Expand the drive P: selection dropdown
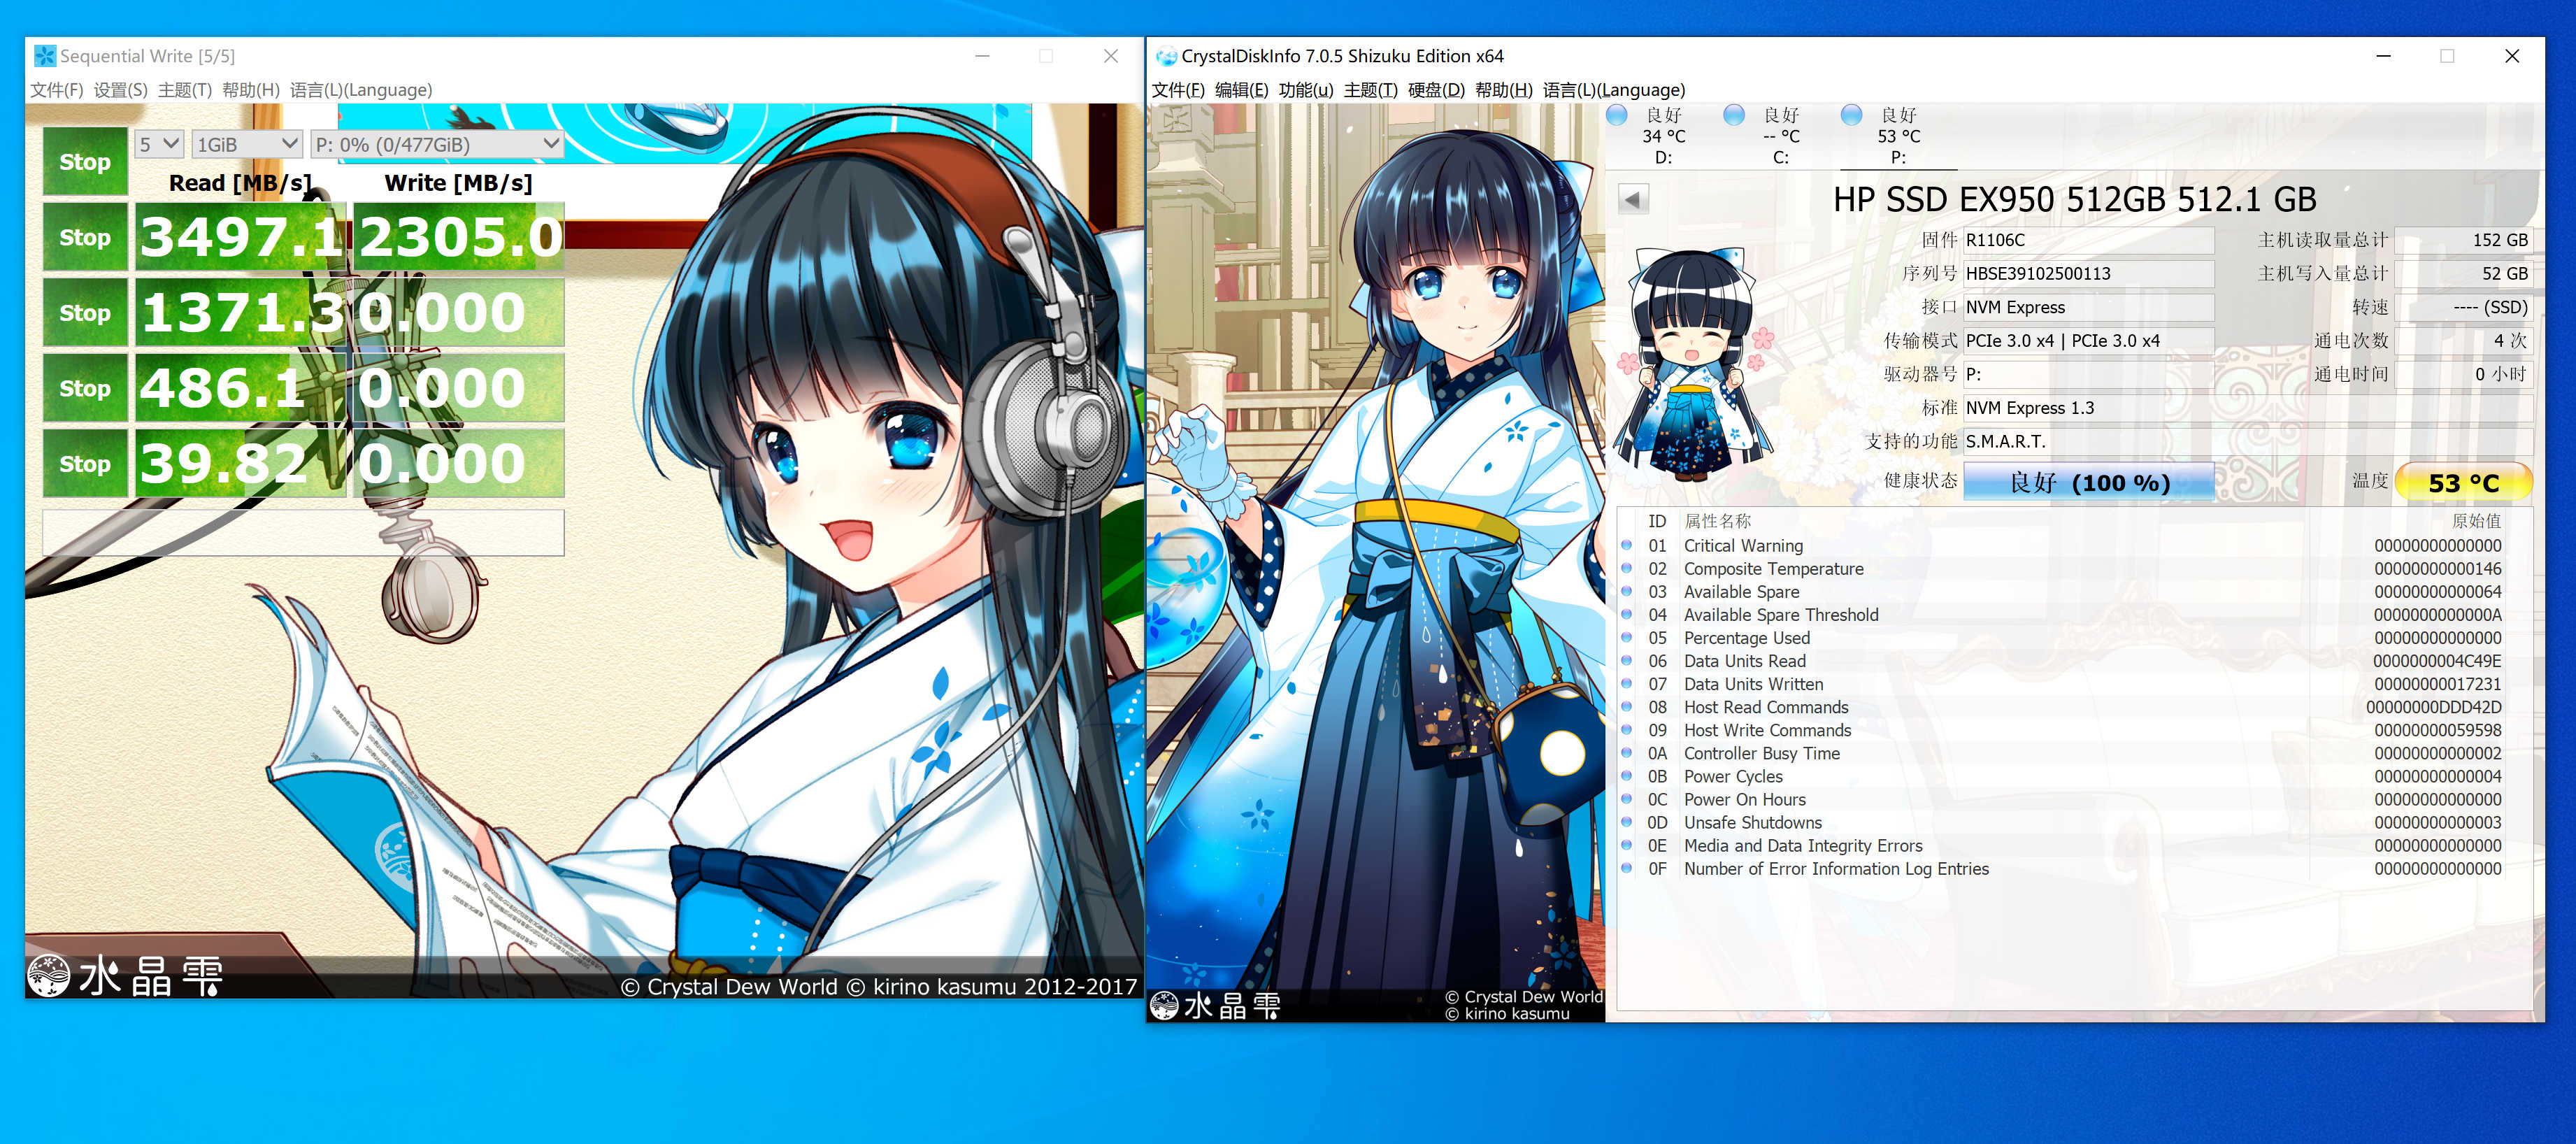The image size is (2576, 1144). click(x=437, y=145)
